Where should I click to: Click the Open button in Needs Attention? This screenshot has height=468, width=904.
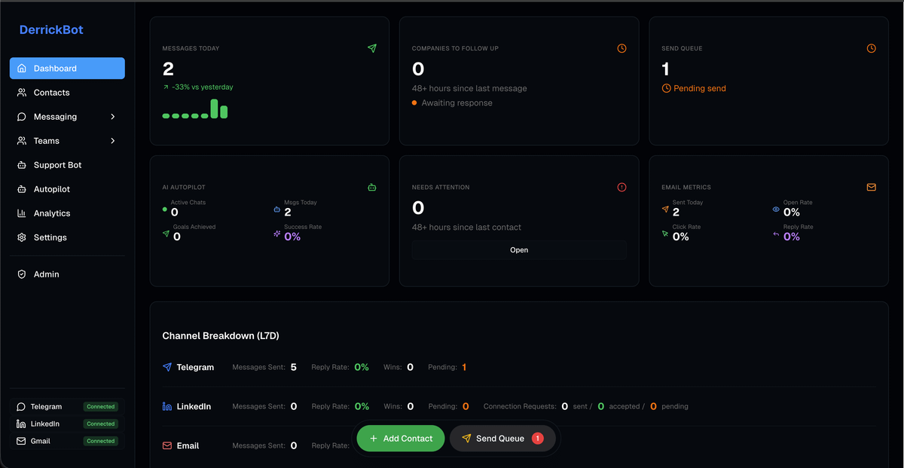[x=519, y=250]
